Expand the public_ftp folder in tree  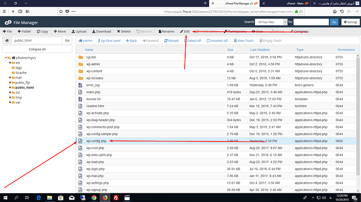click(10, 82)
